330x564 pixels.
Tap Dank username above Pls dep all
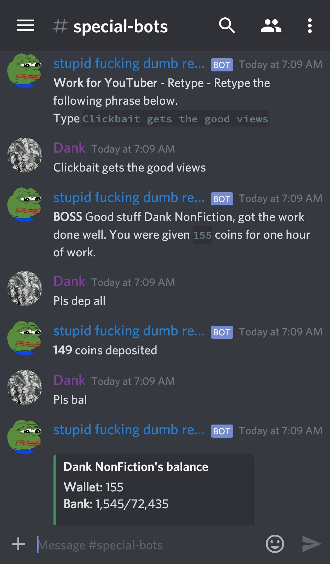[x=69, y=281]
